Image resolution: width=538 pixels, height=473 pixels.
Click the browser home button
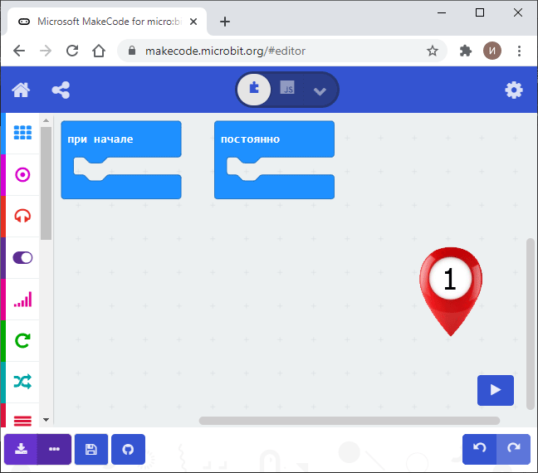(99, 51)
